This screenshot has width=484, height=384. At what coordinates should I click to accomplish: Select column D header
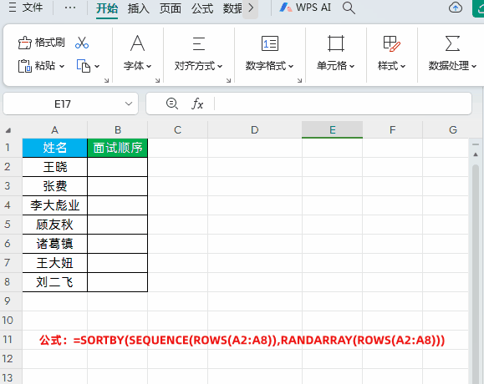pos(255,129)
